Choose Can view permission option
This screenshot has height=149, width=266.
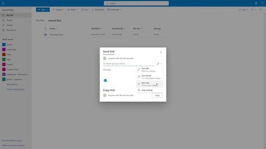[150, 84]
